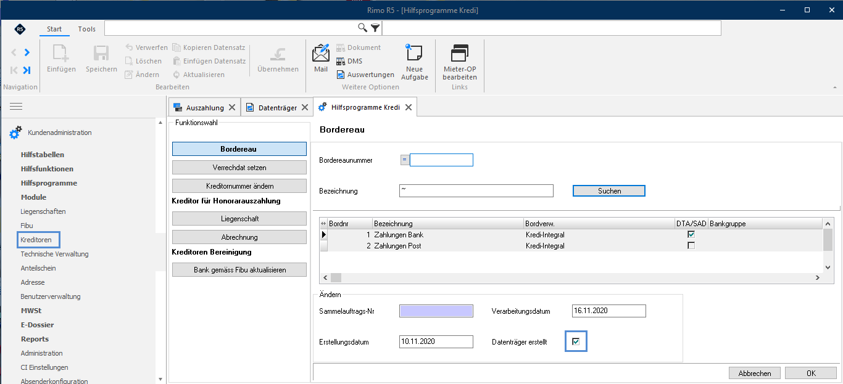This screenshot has height=384, width=843.
Task: Click the navigate forward arrow
Action: 27,52
